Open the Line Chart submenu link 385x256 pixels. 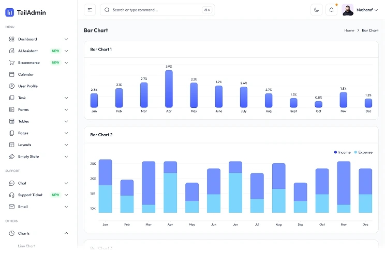coord(26,246)
